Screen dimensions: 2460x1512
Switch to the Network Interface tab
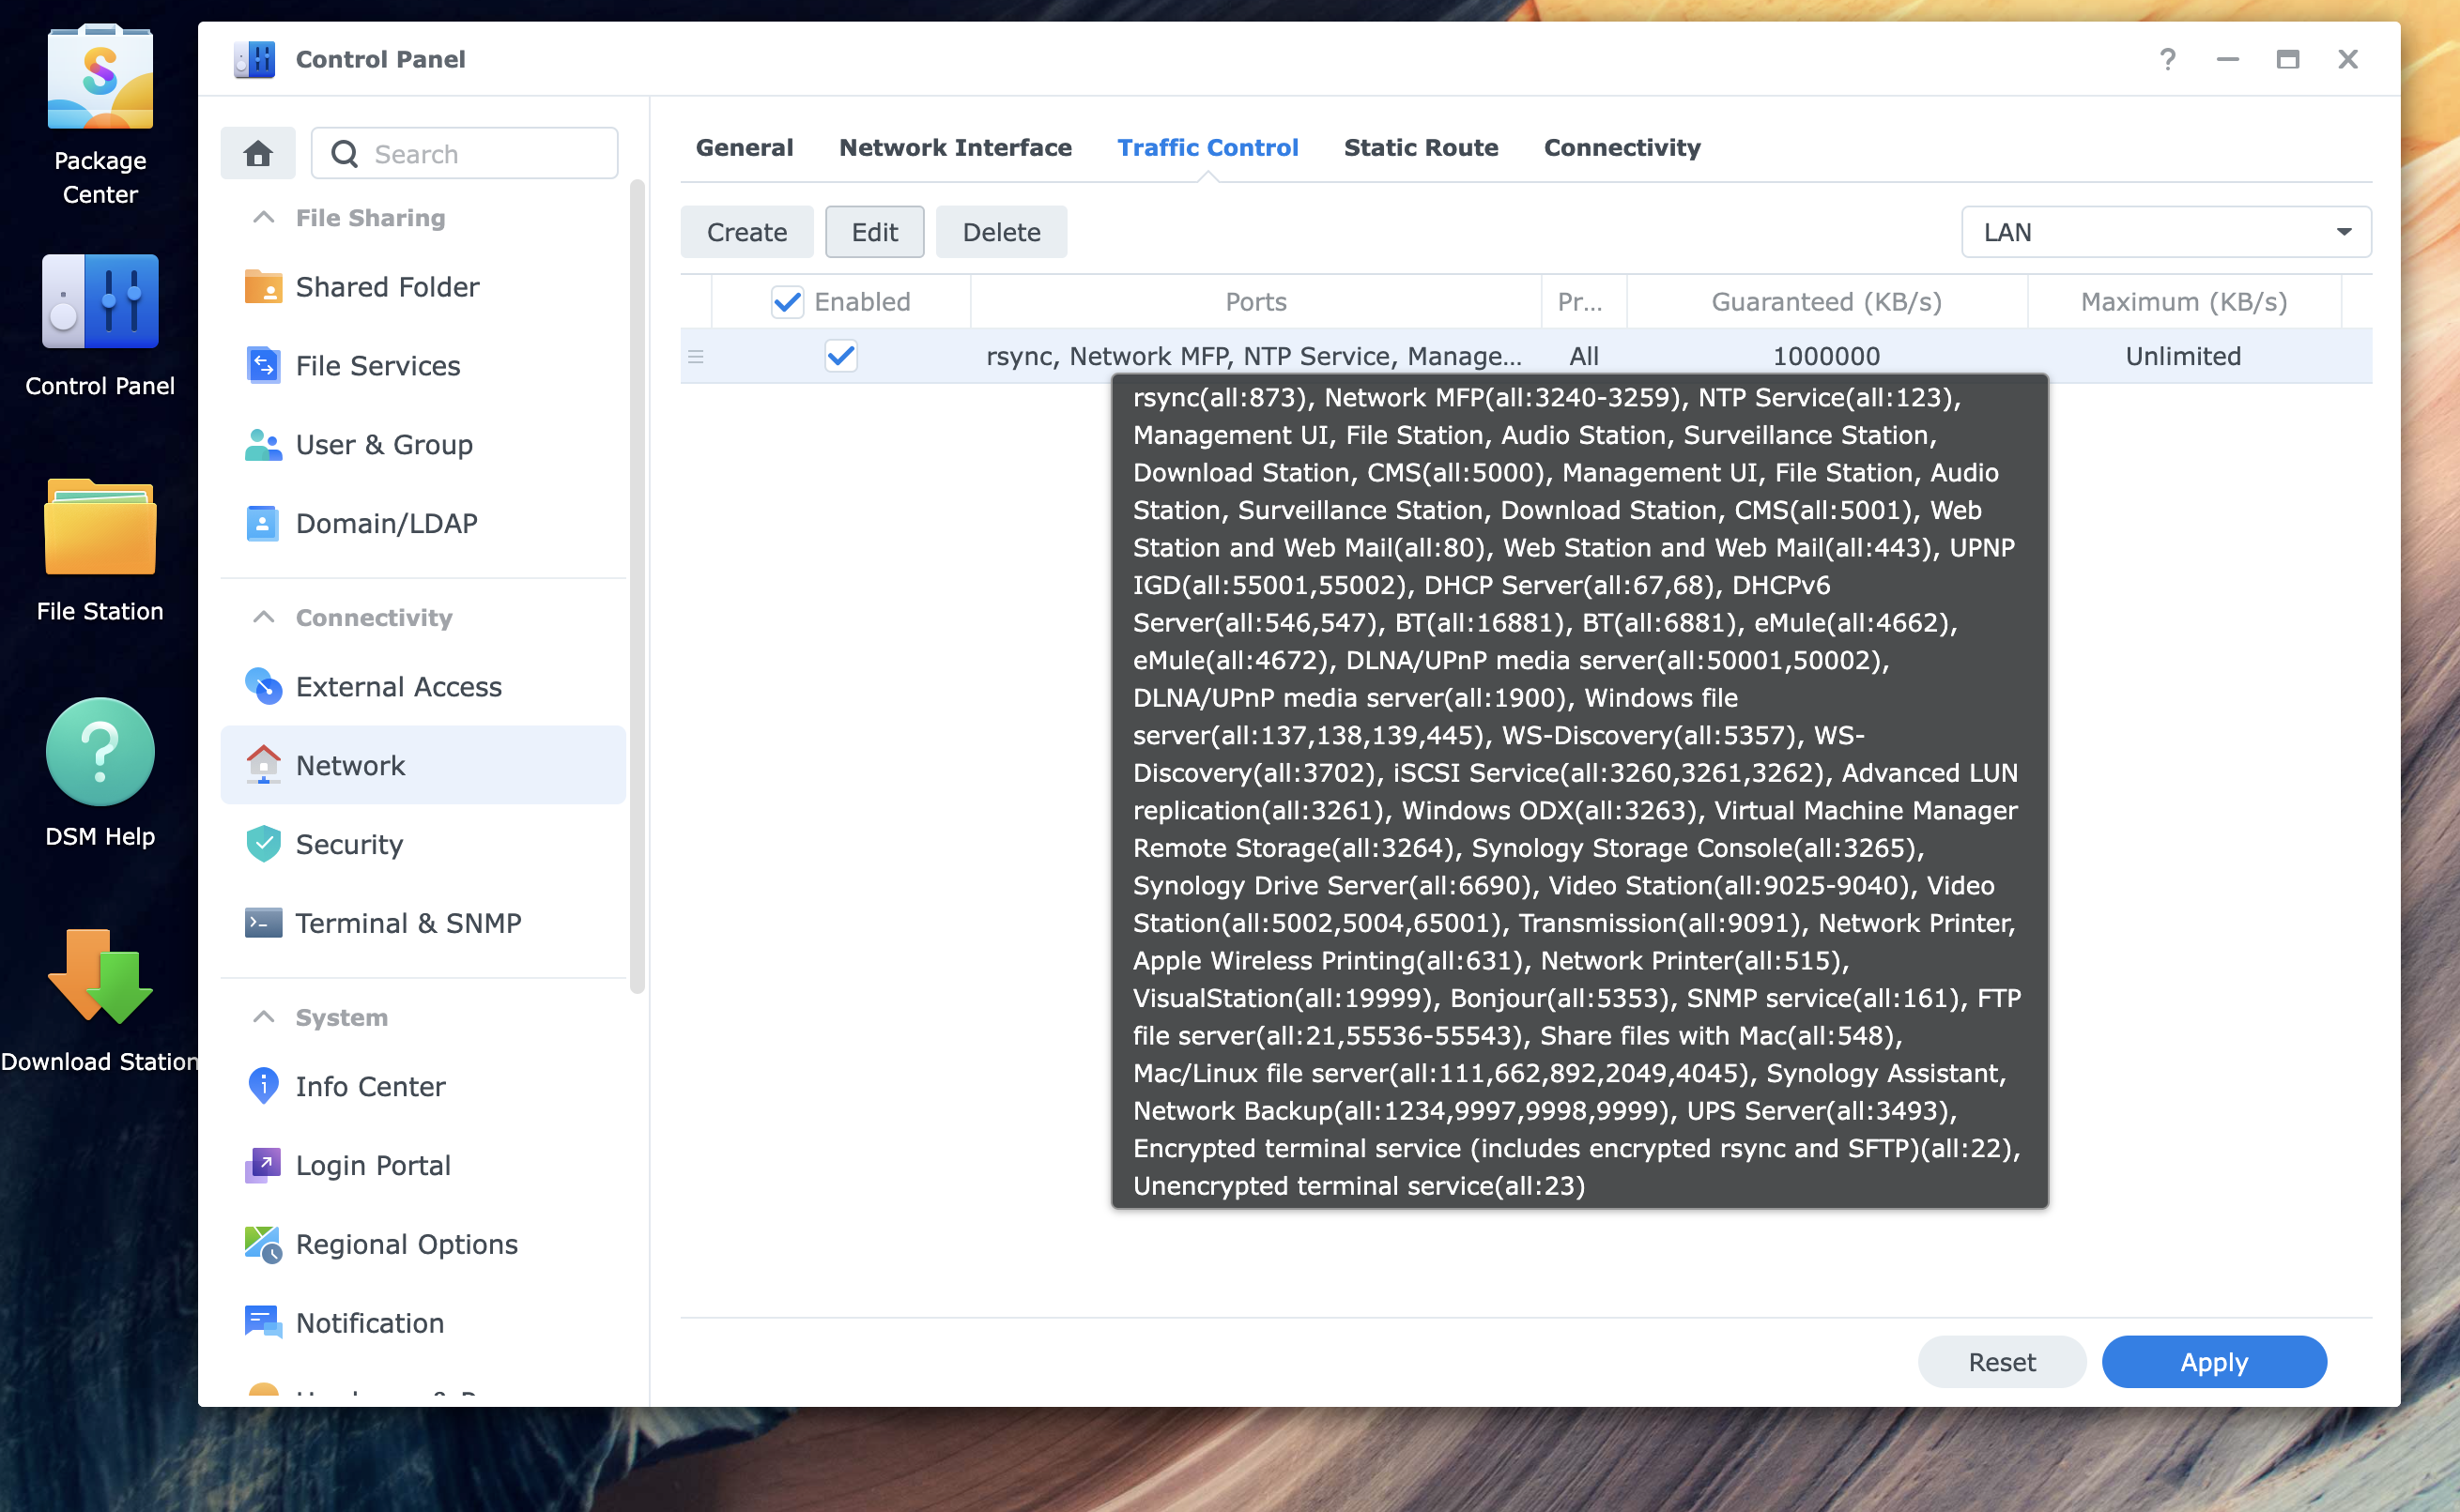pyautogui.click(x=954, y=148)
